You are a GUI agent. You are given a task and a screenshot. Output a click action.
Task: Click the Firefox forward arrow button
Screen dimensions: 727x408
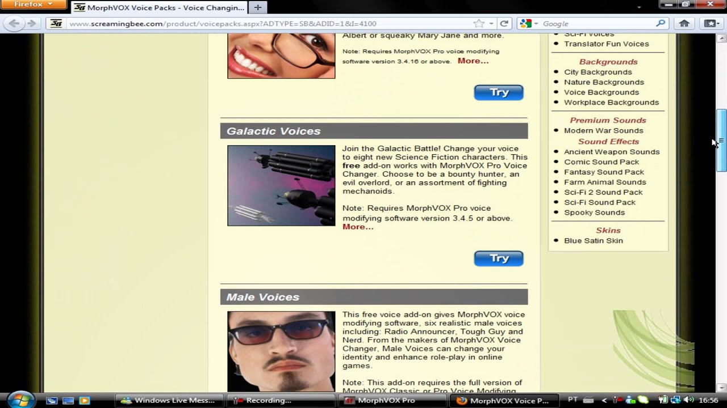pyautogui.click(x=32, y=23)
